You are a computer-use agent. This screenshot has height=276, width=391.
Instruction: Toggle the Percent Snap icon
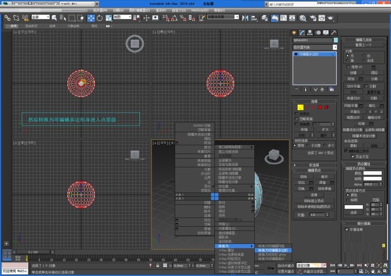click(x=183, y=18)
